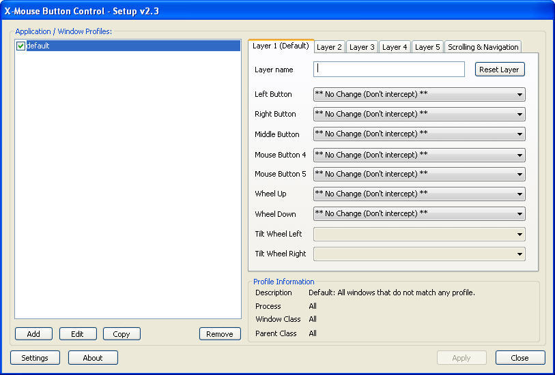This screenshot has width=555, height=375.
Task: Add a new application profile
Action: point(33,334)
